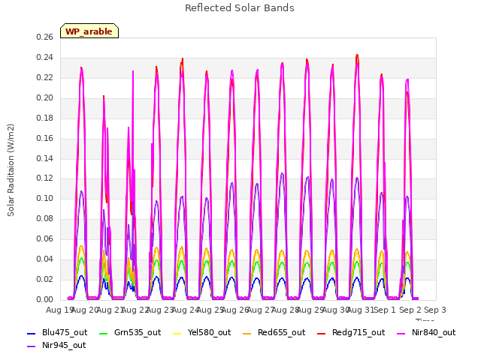This screenshot has height=360, width=481.
Task: Click the Sep 2 x-axis date label
Action: (410, 310)
